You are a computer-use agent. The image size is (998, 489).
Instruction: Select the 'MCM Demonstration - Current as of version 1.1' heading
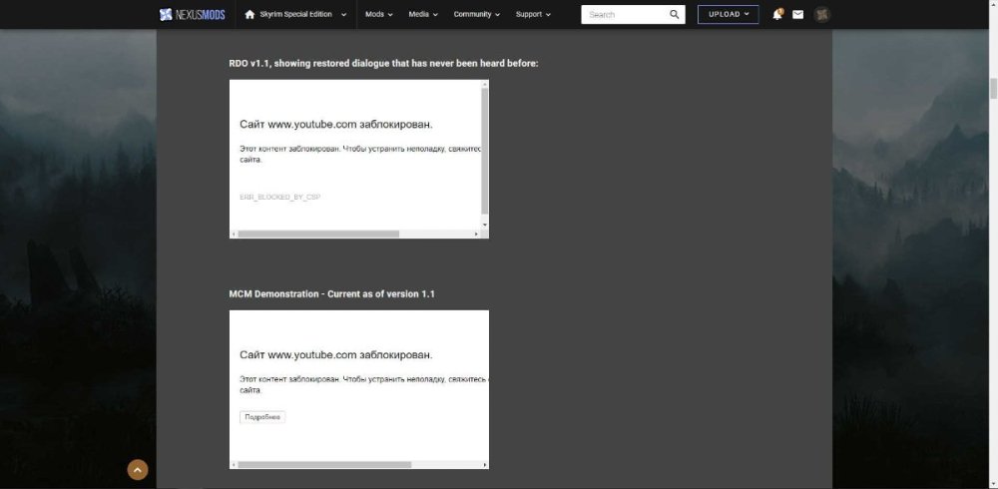point(331,294)
